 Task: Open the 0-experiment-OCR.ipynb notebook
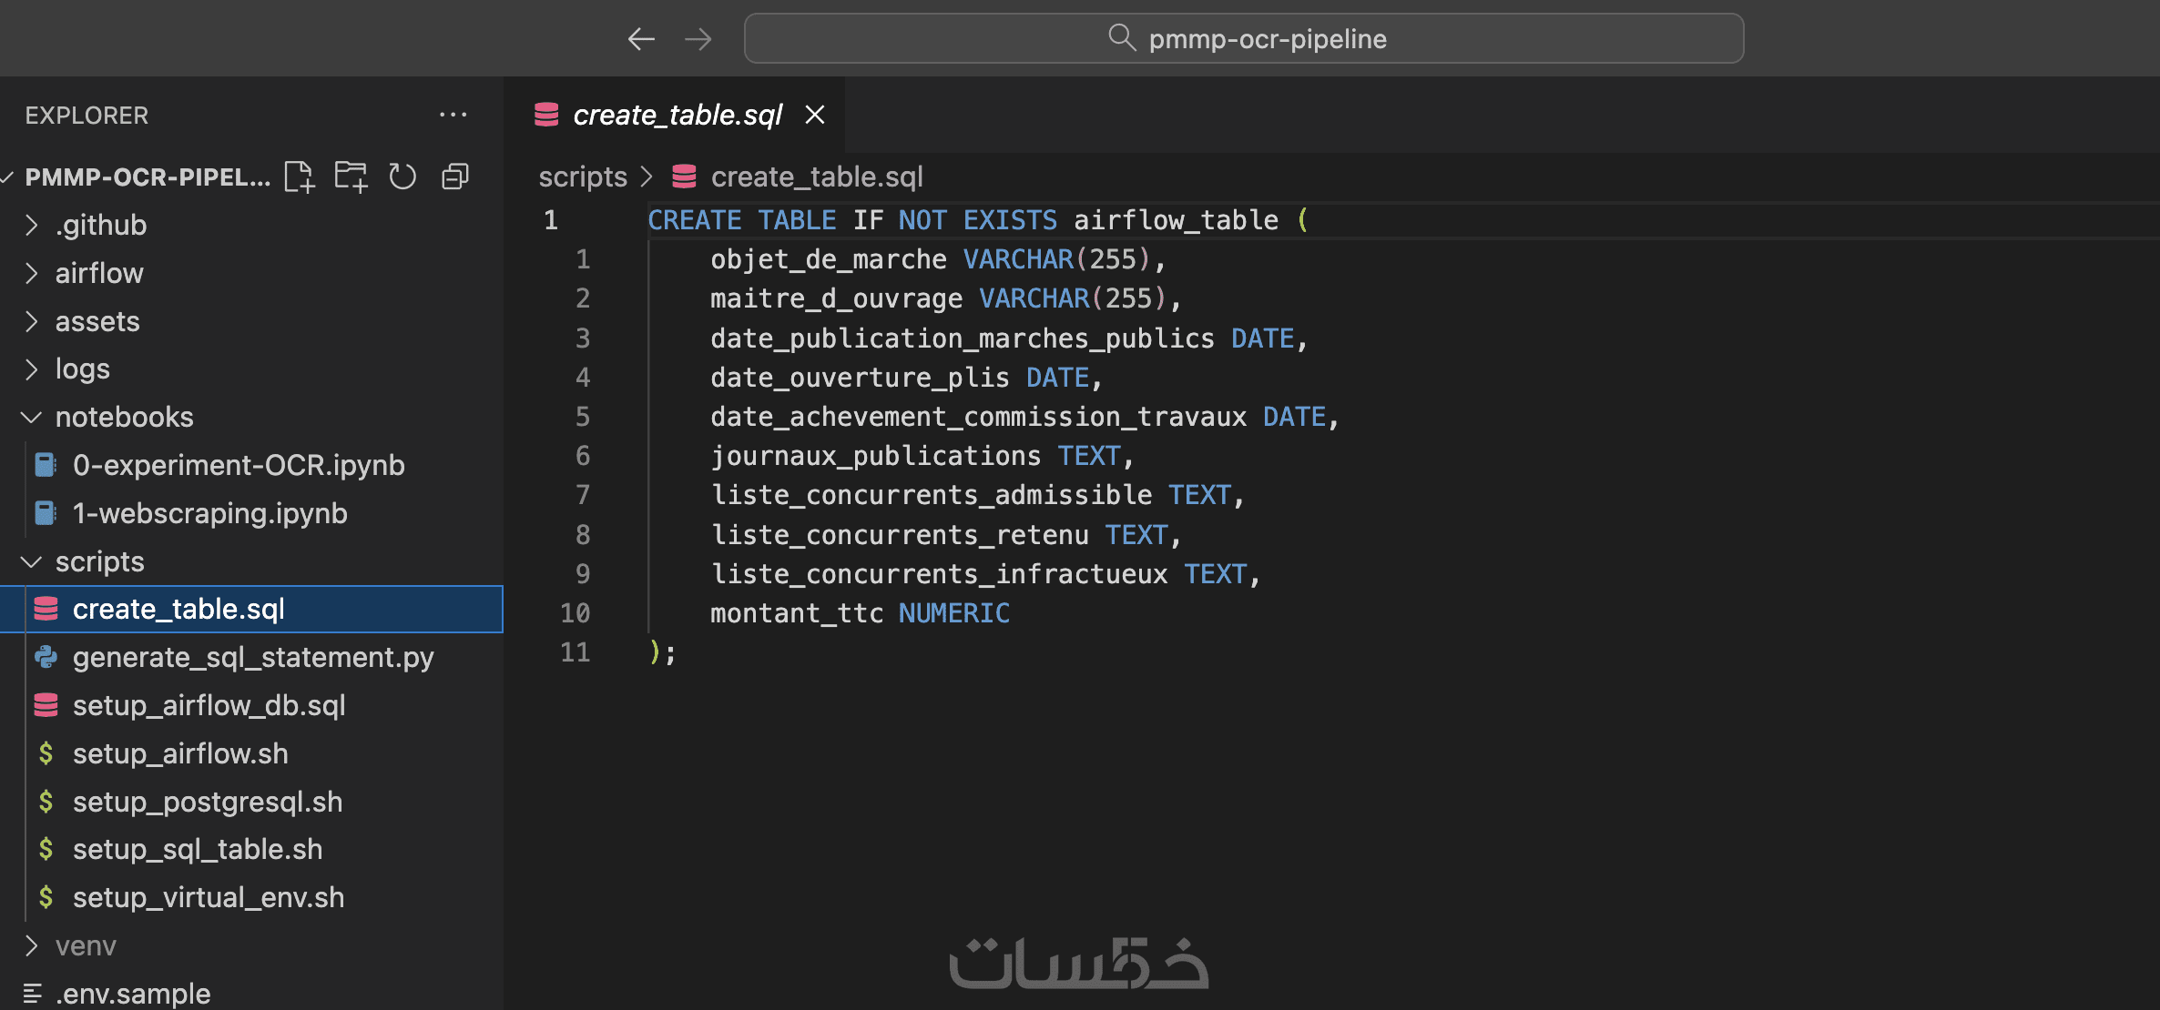[x=239, y=465]
